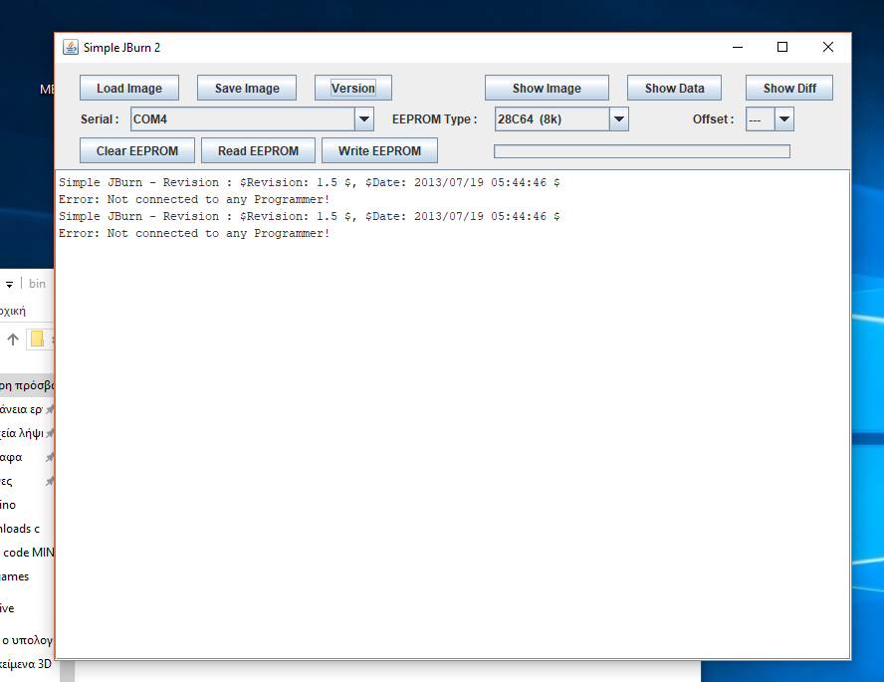Click the empty progress bar
Viewport: 884px width, 682px height.
coord(641,151)
